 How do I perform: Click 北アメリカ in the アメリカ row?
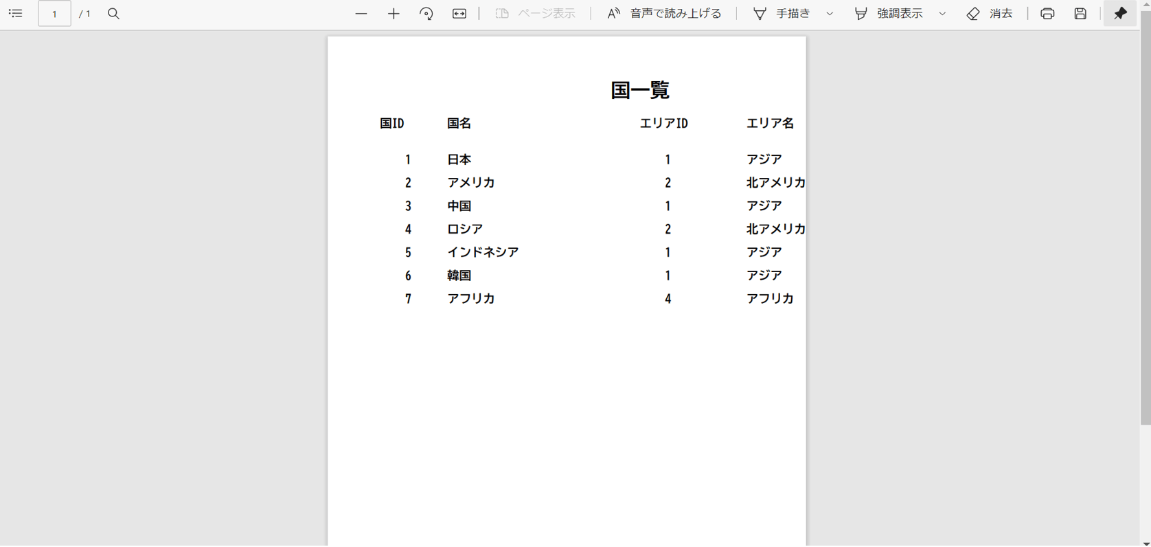click(x=776, y=183)
